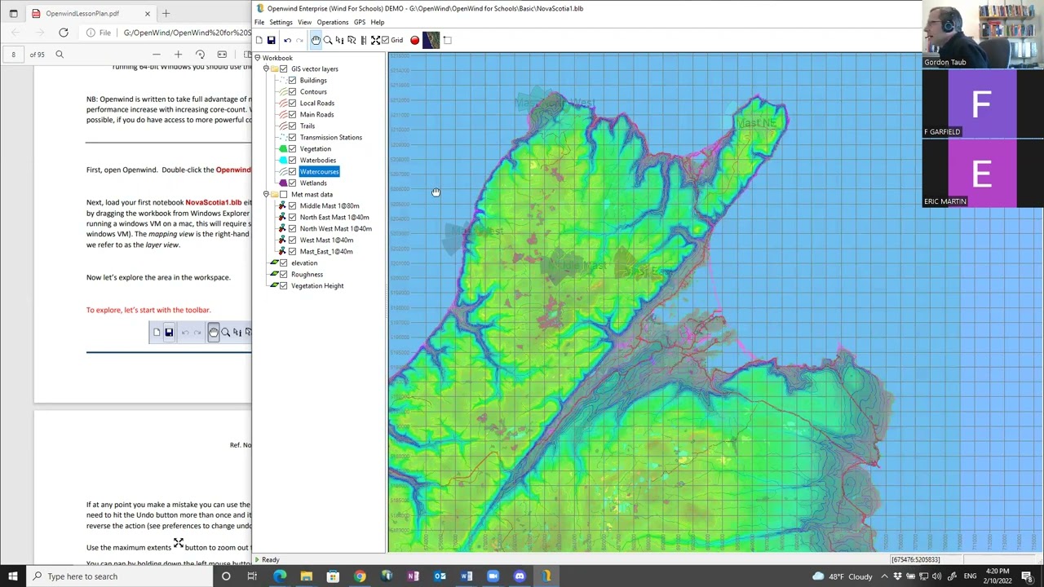Check the Met mast data checkbox
Screen dimensions: 1044x587
coord(284,194)
